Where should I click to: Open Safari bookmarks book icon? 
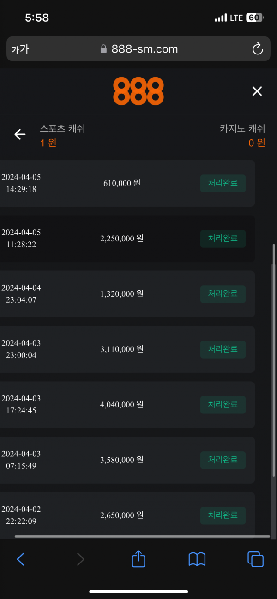197,559
